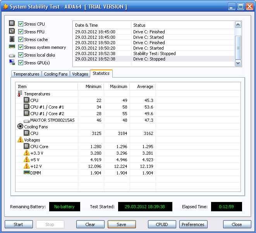256x233 pixels.
Task: Click the lightning icon of +12 V row
Action: coord(27,166)
